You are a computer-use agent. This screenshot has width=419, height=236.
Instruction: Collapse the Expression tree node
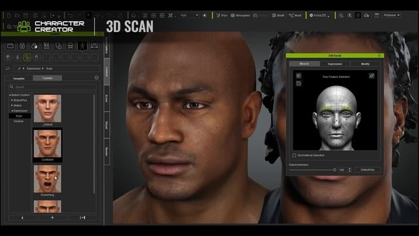(x=12, y=111)
